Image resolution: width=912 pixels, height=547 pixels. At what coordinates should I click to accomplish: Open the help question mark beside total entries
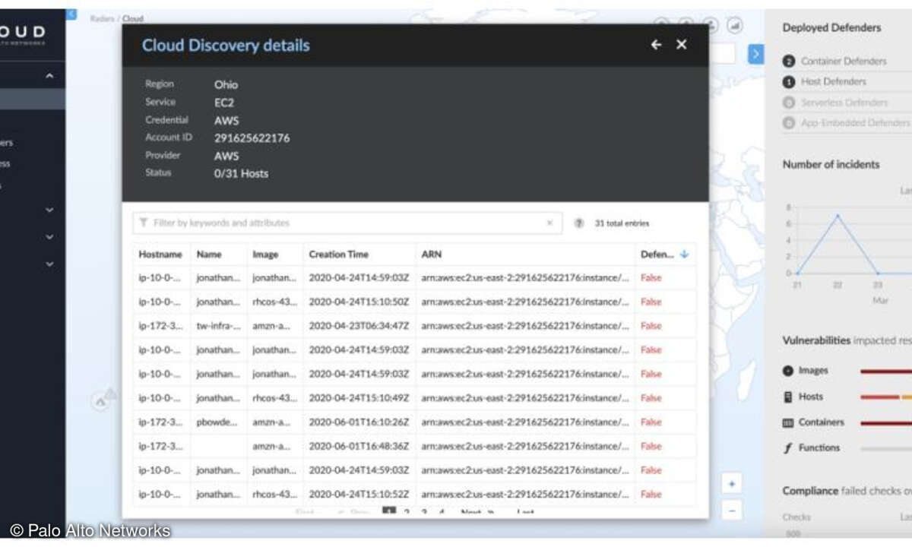(579, 223)
